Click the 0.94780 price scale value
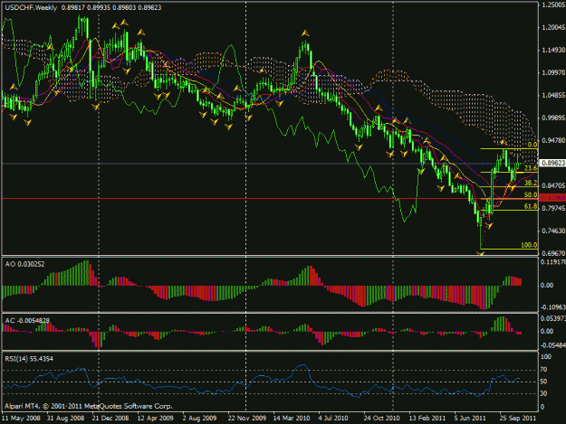566x424 pixels. [x=553, y=140]
